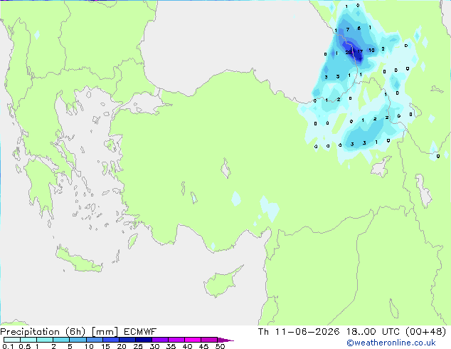The height and width of the screenshot is (349, 451).
Task: Click the '0.1' legend scale label
Action: (x=8, y=346)
